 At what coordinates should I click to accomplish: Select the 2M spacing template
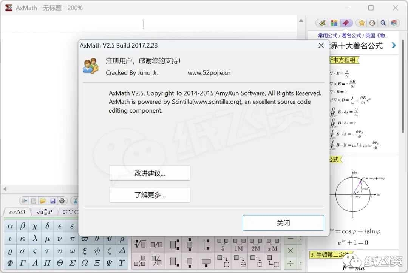pyautogui.click(x=255, y=245)
